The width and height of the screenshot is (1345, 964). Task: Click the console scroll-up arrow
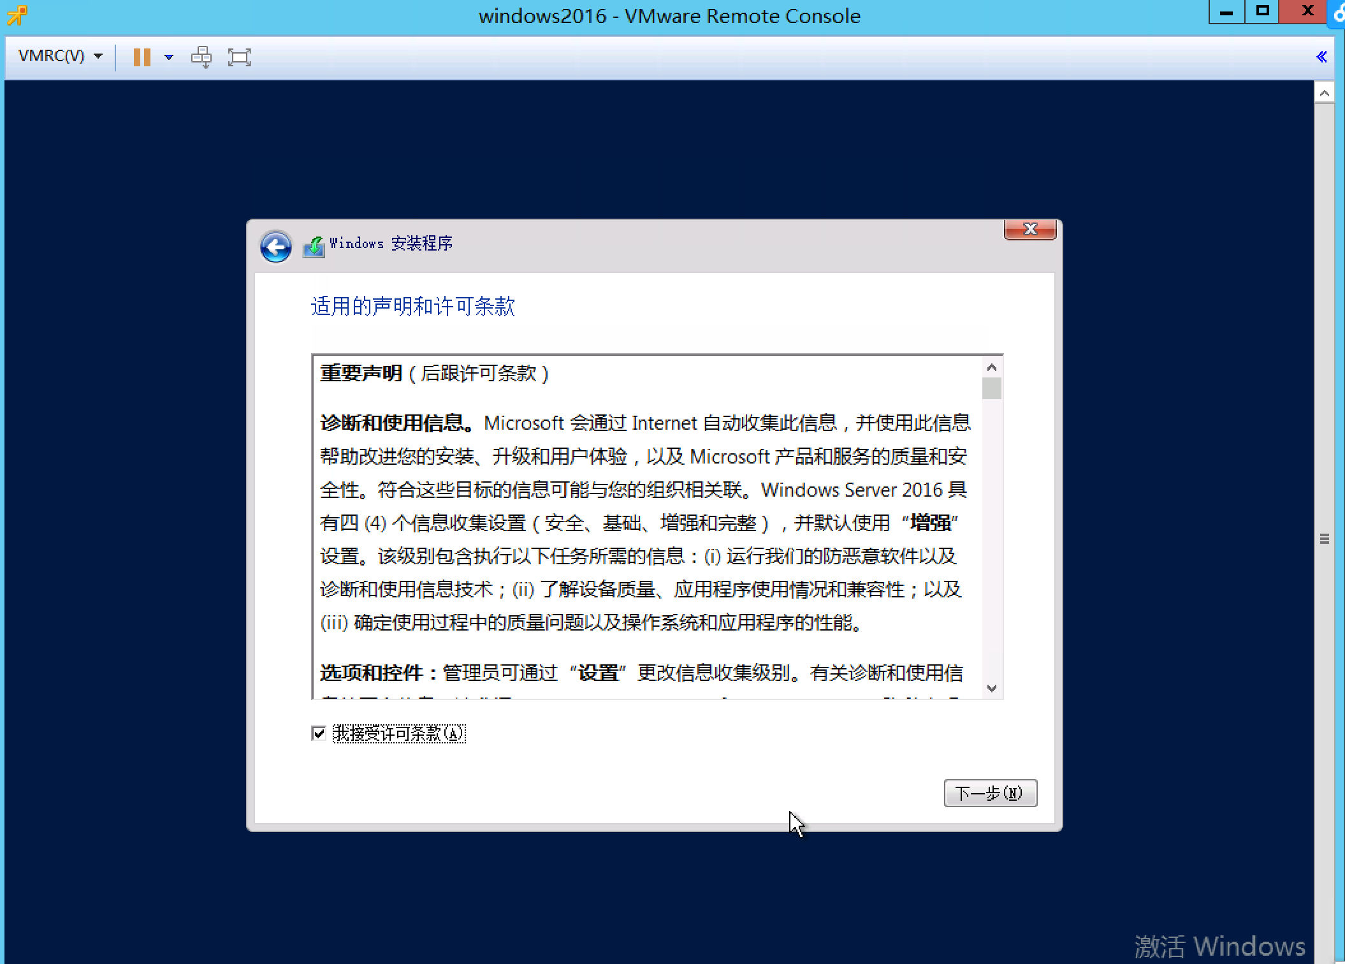click(x=1324, y=93)
